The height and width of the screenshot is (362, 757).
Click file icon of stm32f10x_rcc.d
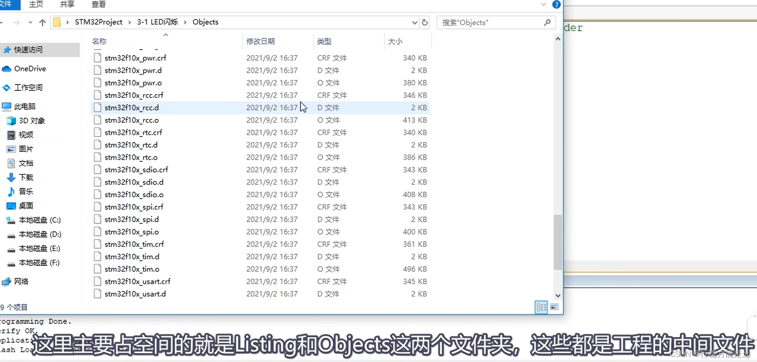pos(98,107)
